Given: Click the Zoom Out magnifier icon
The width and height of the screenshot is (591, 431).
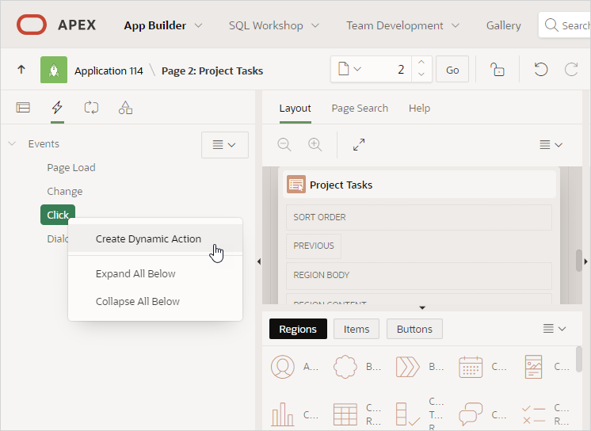Looking at the screenshot, I should (284, 145).
